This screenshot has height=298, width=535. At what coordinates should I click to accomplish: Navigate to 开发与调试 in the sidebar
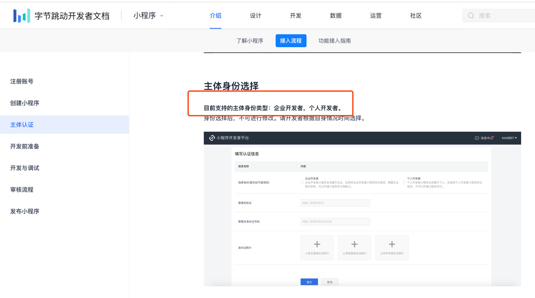(x=25, y=168)
